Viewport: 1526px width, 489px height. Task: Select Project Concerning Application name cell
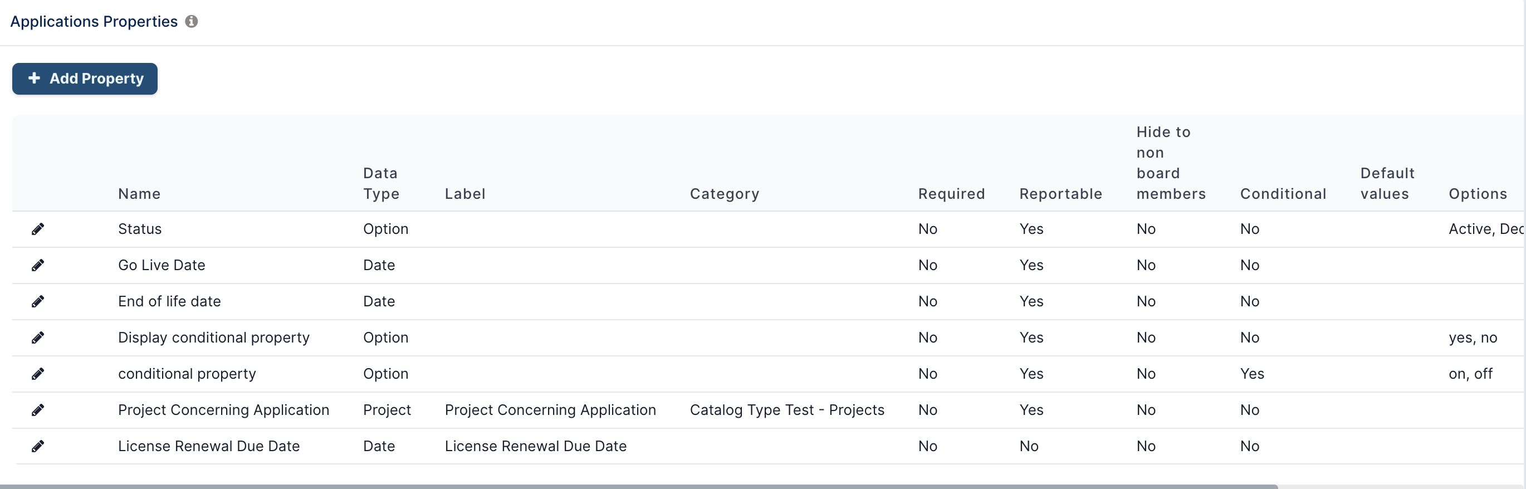223,410
